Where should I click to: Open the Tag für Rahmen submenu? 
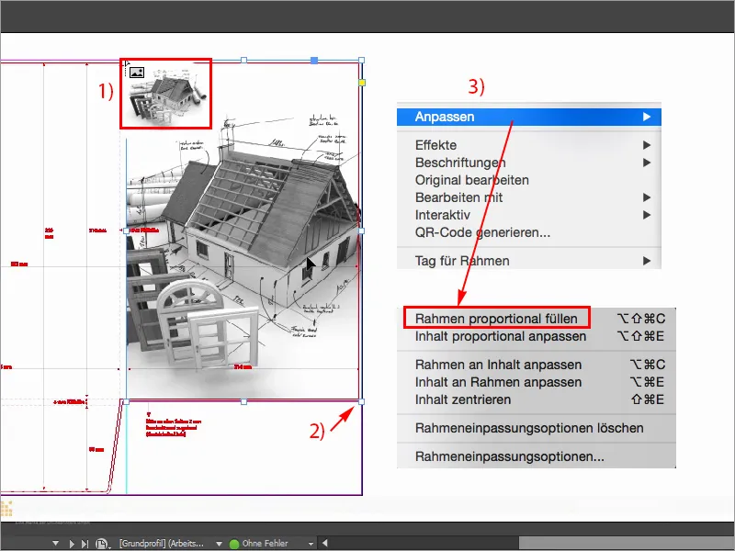tap(529, 261)
